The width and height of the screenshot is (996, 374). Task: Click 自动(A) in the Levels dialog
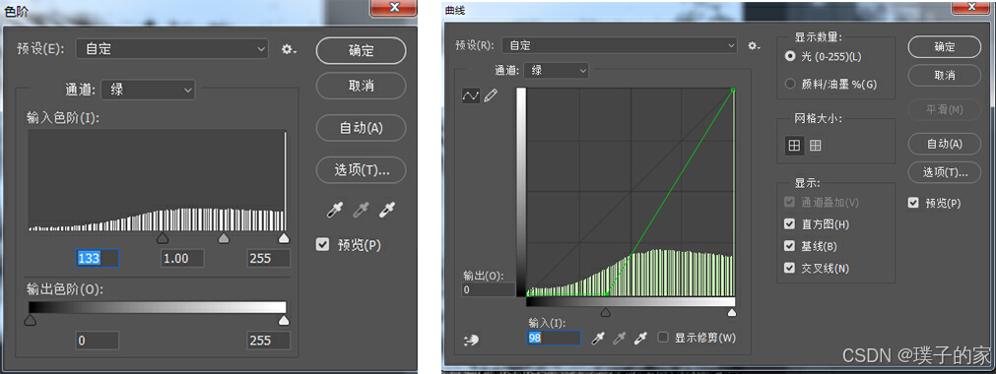pyautogui.click(x=361, y=128)
